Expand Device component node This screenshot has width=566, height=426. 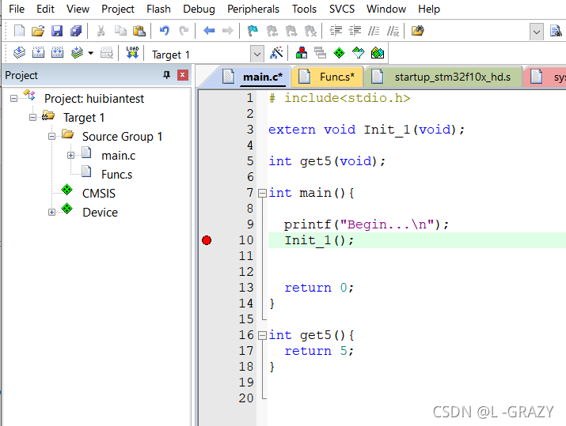coord(51,213)
